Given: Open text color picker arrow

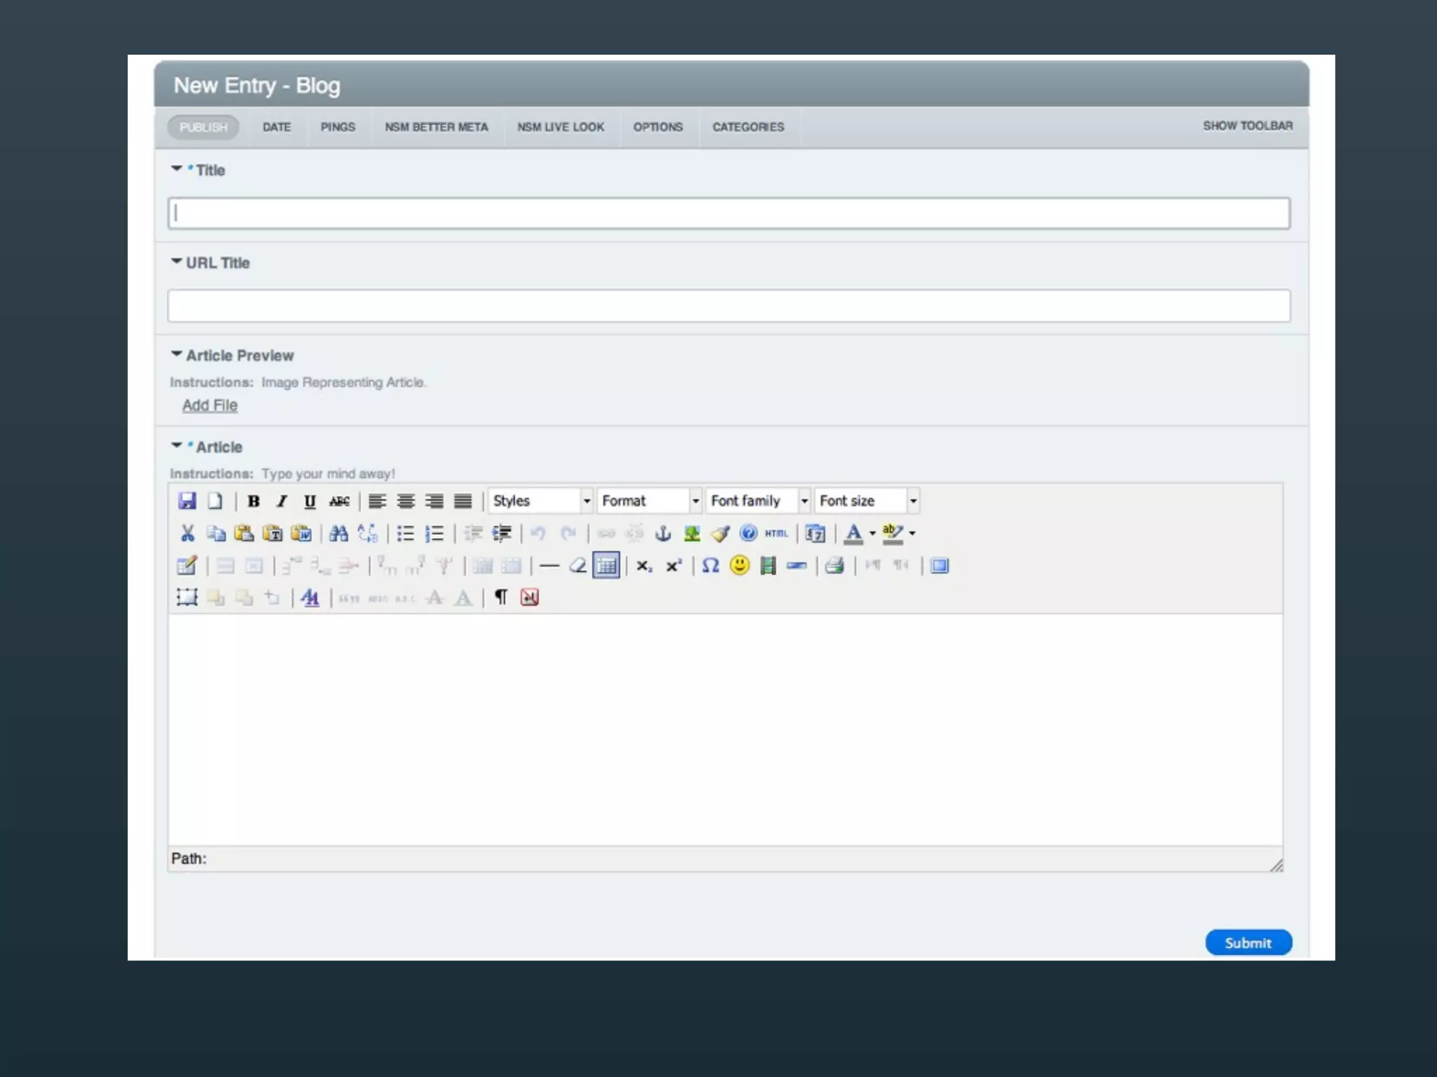Looking at the screenshot, I should (x=872, y=534).
